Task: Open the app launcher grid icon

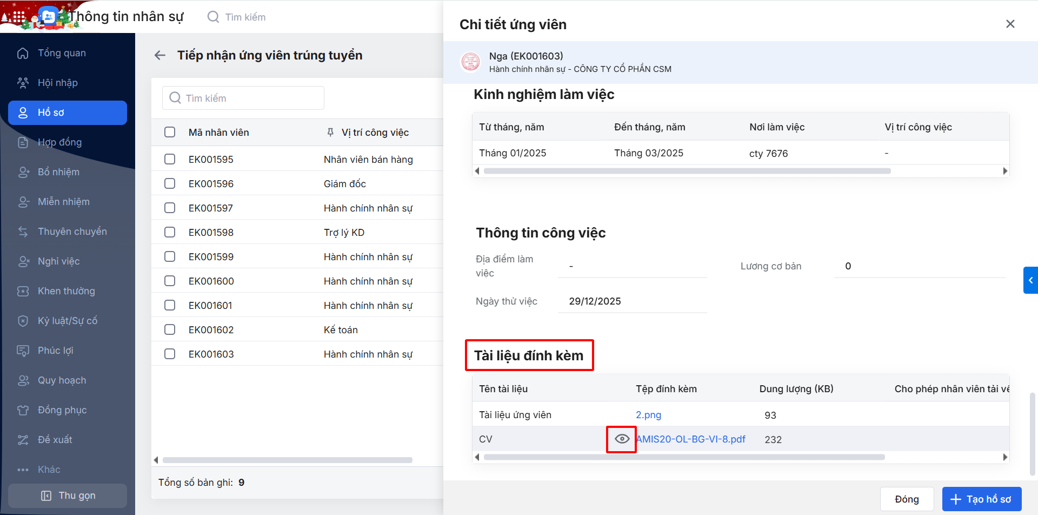Action: (19, 17)
